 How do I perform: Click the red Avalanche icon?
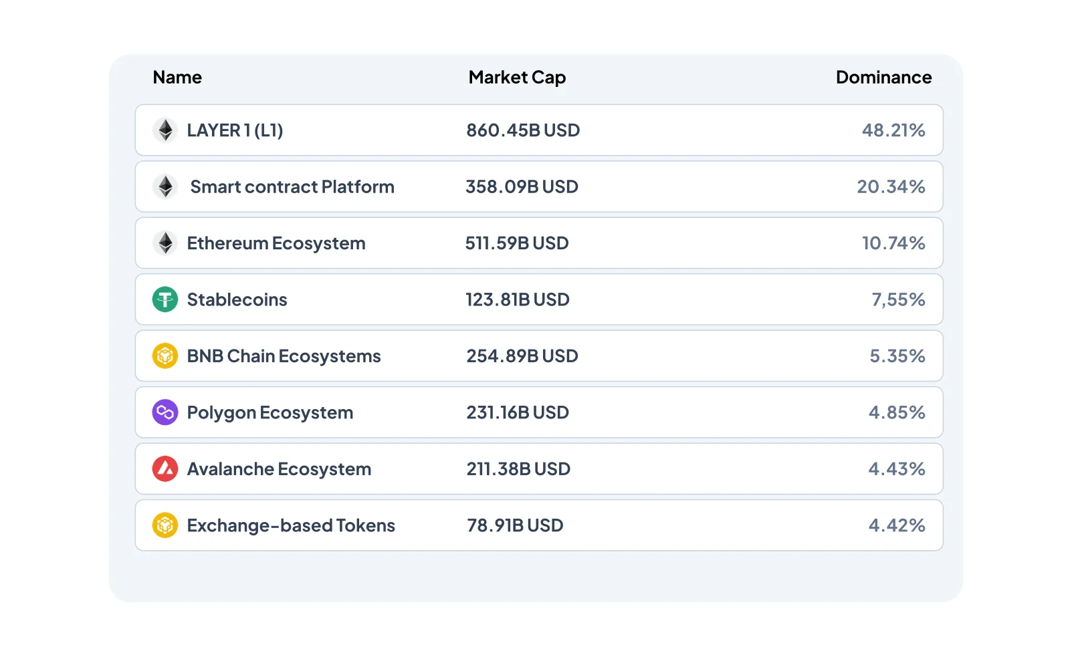pos(165,469)
